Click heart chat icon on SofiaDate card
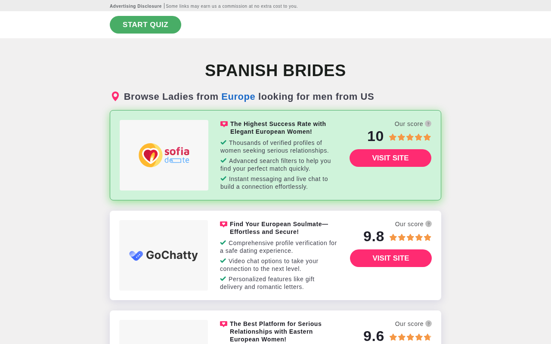The height and width of the screenshot is (344, 551). click(224, 124)
